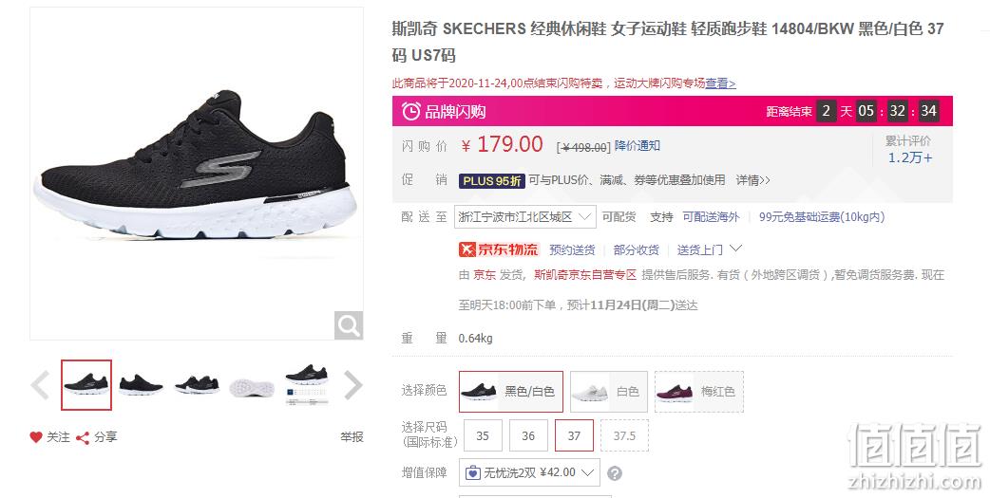Show next thumbnails with right arrow

(x=352, y=385)
